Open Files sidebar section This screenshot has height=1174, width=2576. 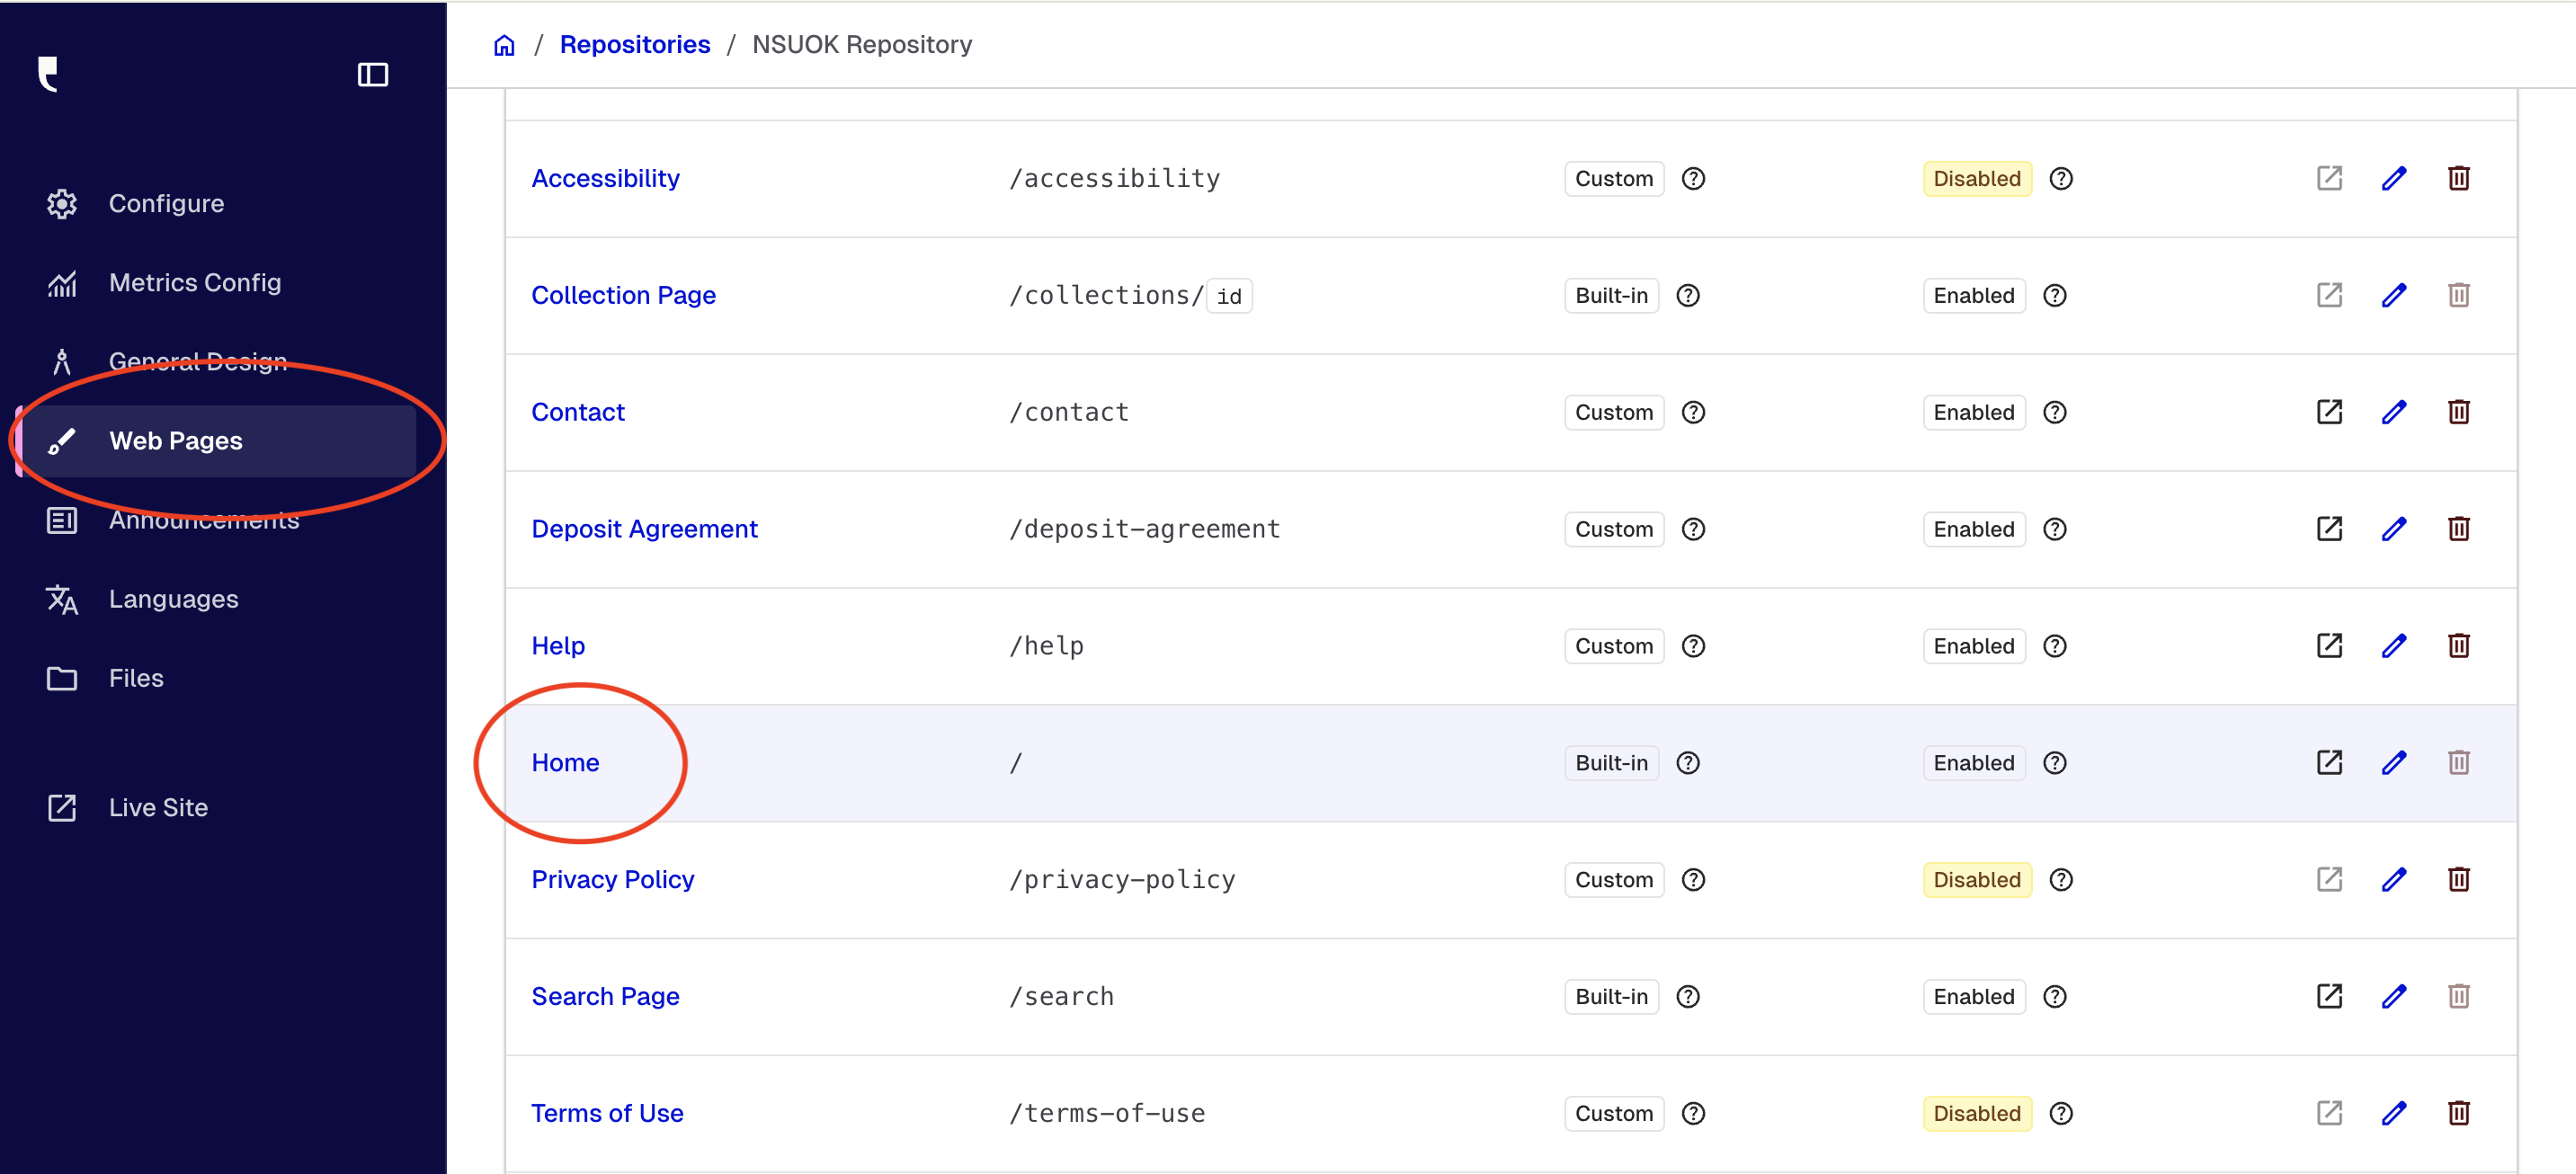[136, 678]
